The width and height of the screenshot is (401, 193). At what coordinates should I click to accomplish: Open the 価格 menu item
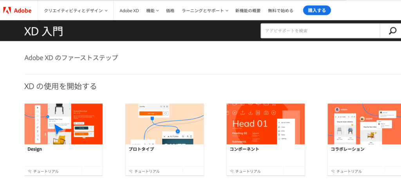click(x=170, y=11)
